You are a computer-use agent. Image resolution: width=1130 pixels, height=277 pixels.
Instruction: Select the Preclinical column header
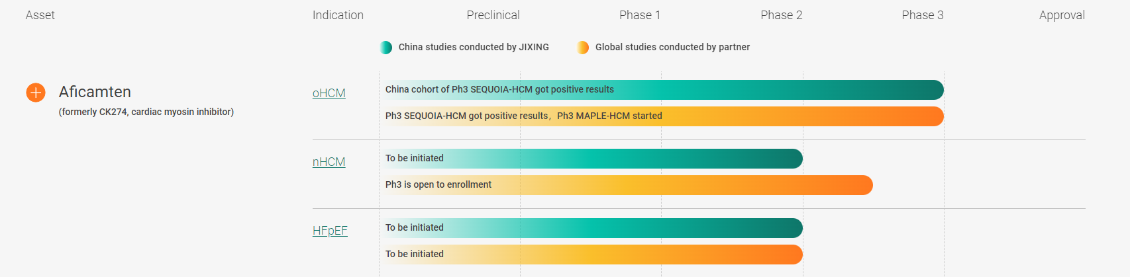pos(493,15)
